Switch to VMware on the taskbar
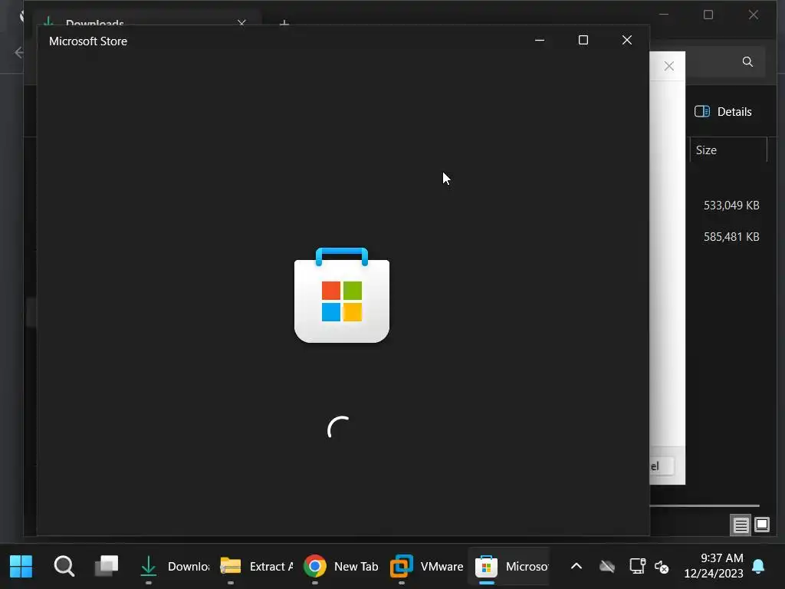Viewport: 785px width, 589px height. pos(426,567)
